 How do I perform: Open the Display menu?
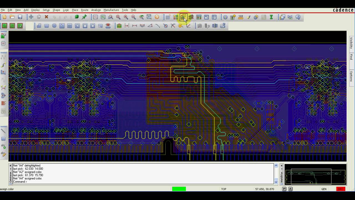pyautogui.click(x=35, y=10)
